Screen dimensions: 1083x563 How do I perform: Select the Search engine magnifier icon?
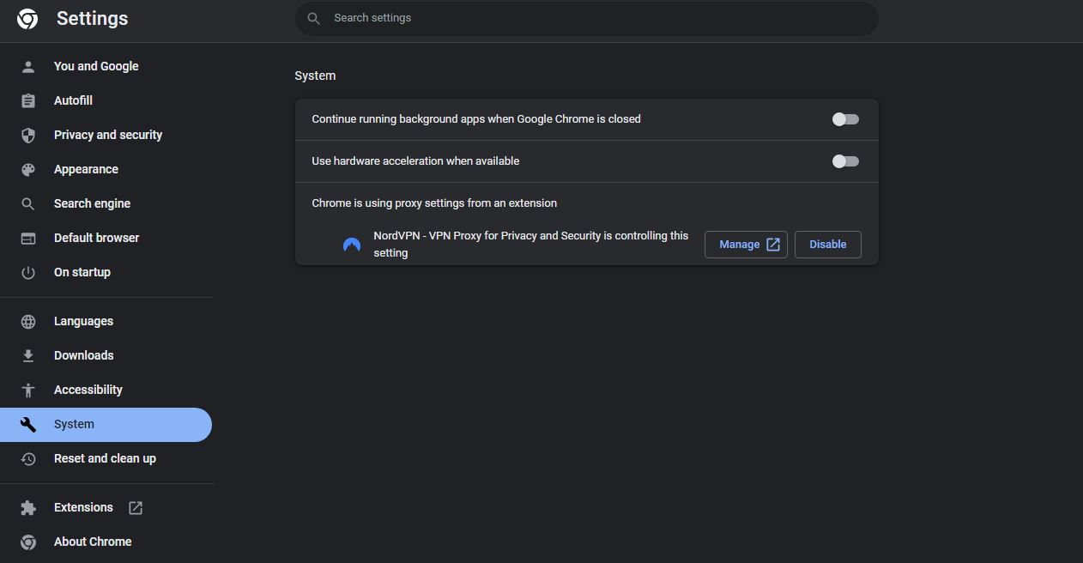pos(28,203)
